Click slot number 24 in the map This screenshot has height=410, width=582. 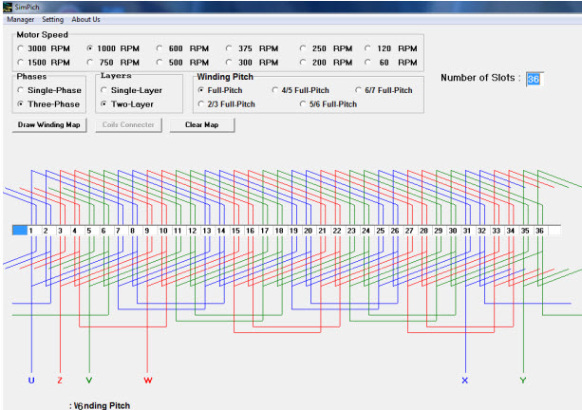click(x=366, y=231)
